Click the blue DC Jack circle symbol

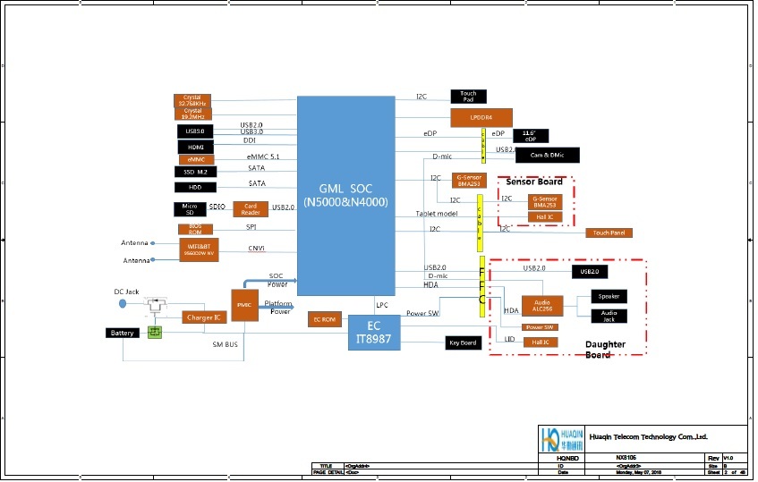[x=123, y=304]
